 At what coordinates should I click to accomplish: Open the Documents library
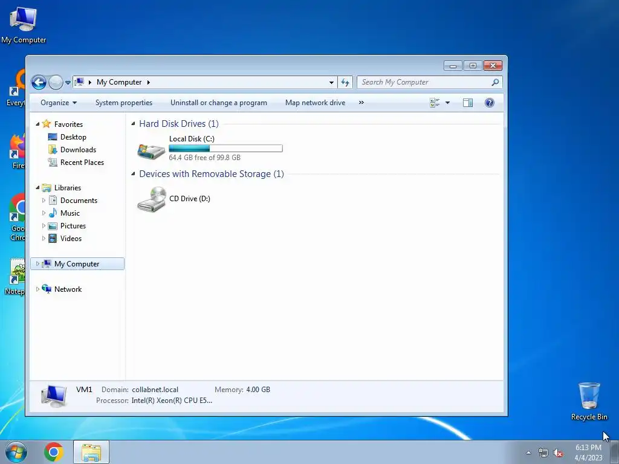coord(79,201)
